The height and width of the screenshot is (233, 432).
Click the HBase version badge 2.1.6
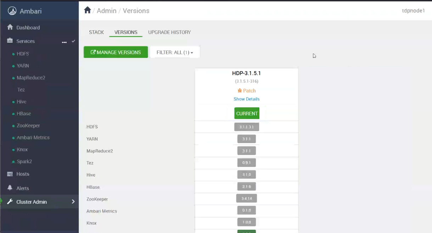click(x=247, y=186)
